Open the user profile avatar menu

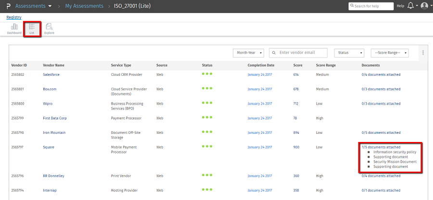point(424,6)
